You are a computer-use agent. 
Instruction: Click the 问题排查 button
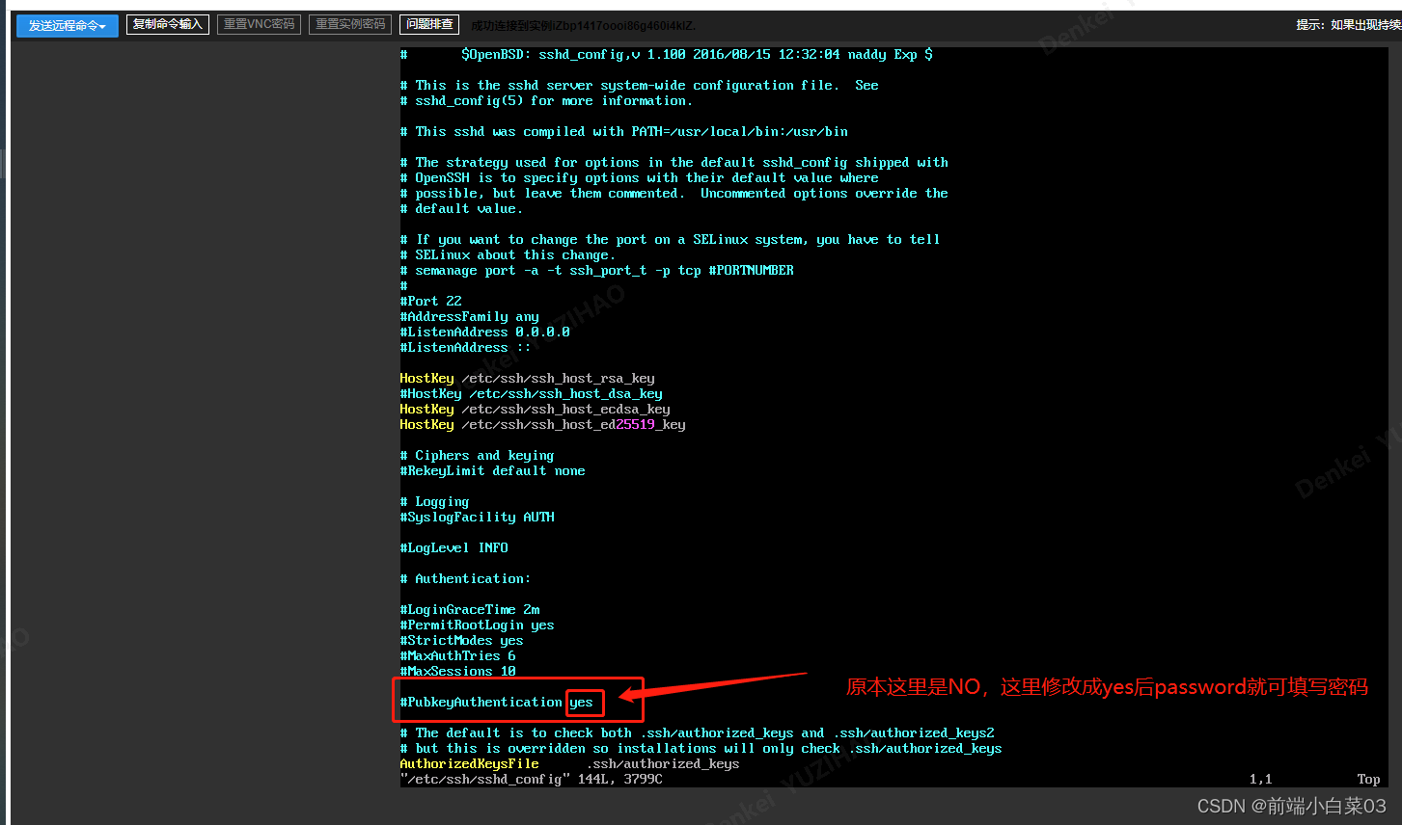pos(429,24)
